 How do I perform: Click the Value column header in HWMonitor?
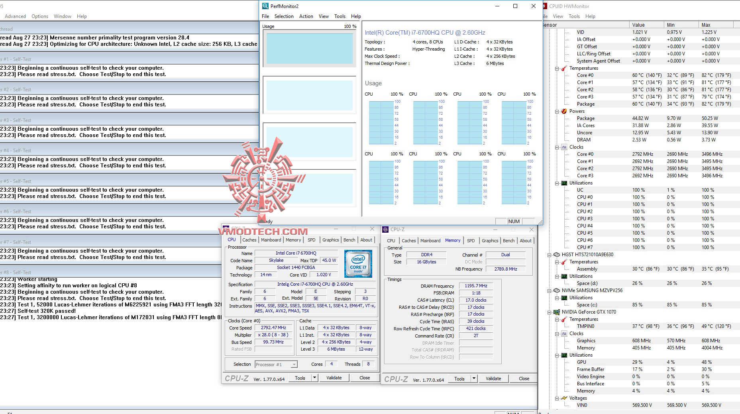[646, 25]
